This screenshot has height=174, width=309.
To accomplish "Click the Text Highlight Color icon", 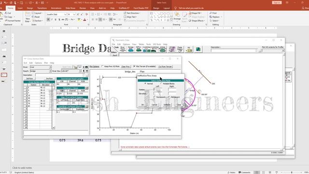I will [79, 19].
